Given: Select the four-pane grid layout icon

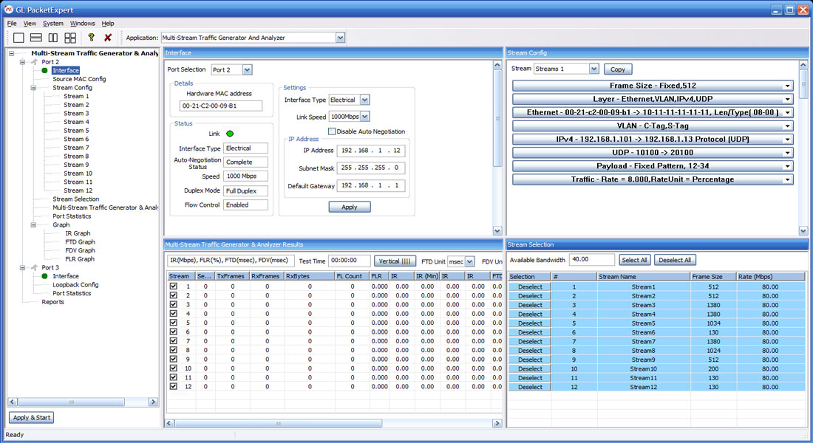Looking at the screenshot, I should click(70, 38).
